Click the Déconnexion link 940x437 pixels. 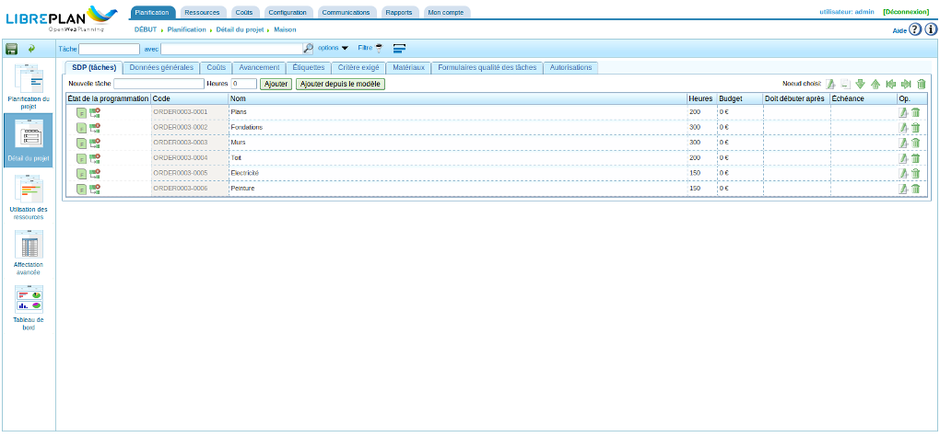[904, 12]
